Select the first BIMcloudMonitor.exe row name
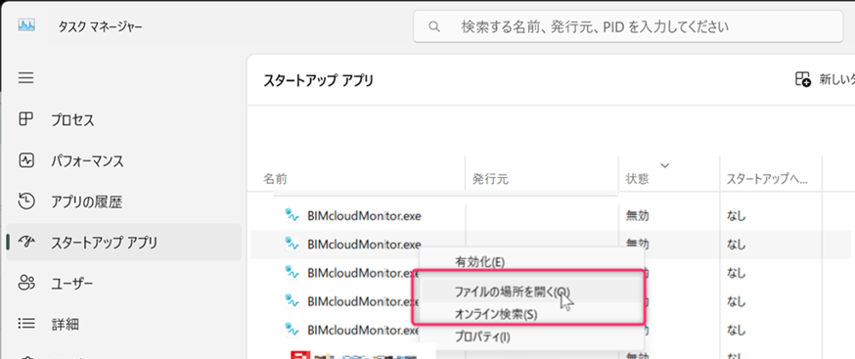The width and height of the screenshot is (855, 359). coord(364,216)
